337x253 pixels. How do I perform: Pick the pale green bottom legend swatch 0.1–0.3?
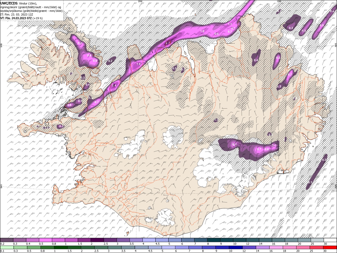click(x=7, y=247)
